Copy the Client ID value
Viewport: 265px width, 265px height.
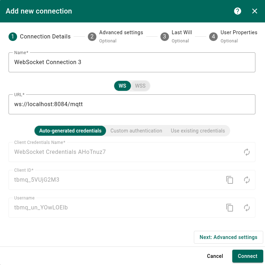tap(230, 180)
